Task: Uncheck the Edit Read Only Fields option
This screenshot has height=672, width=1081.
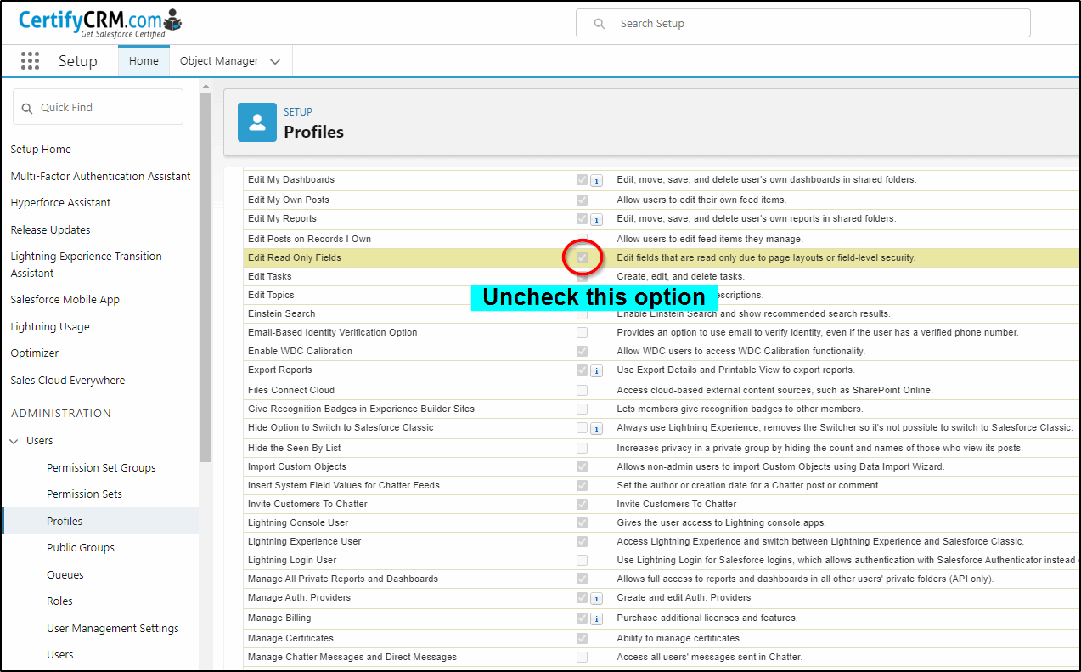Action: point(582,257)
